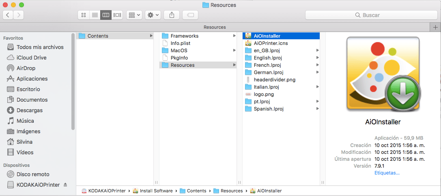The image size is (441, 196).
Task: Open Documentos in sidebar
Action: click(32, 100)
